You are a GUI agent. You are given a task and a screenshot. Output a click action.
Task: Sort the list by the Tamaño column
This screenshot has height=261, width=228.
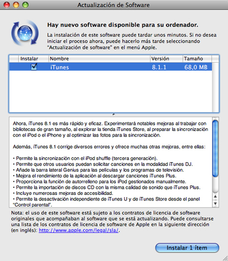click(x=197, y=59)
